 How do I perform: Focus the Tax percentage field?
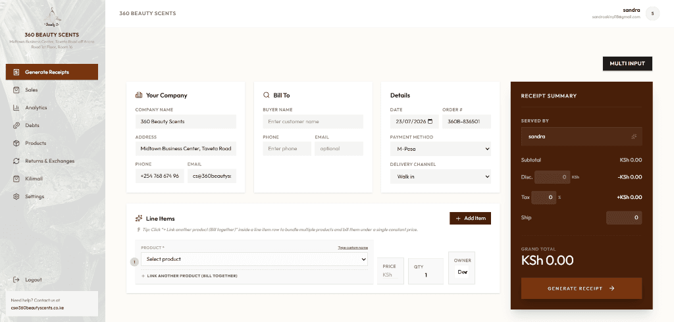point(544,198)
